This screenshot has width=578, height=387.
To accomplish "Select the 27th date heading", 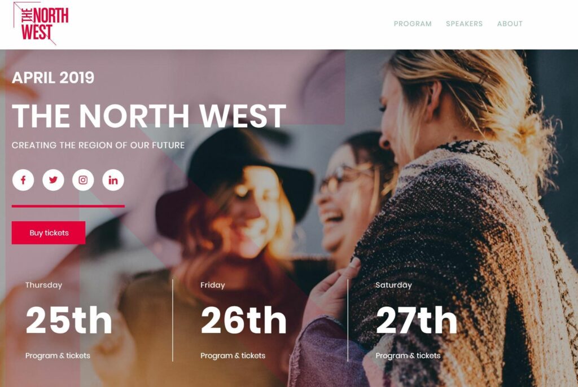I will pyautogui.click(x=417, y=320).
